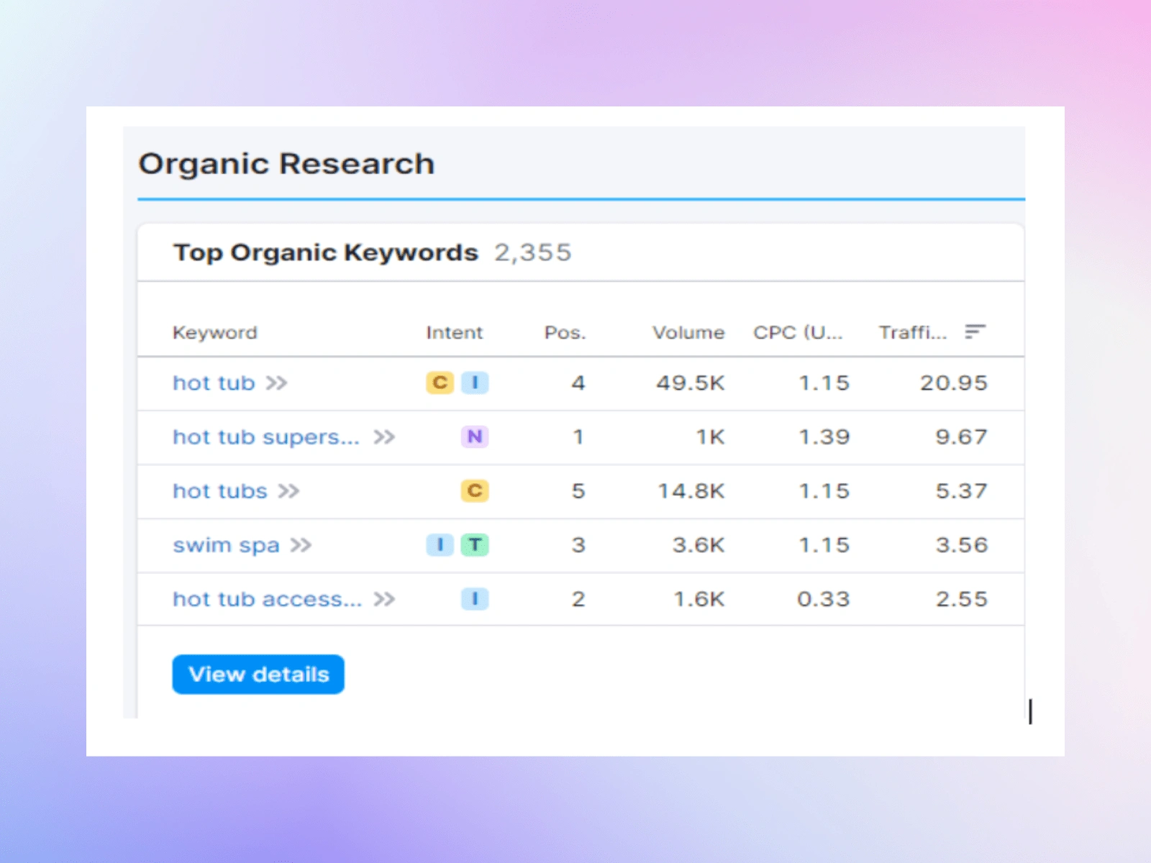Click the 0.33 CPC value

click(x=824, y=599)
